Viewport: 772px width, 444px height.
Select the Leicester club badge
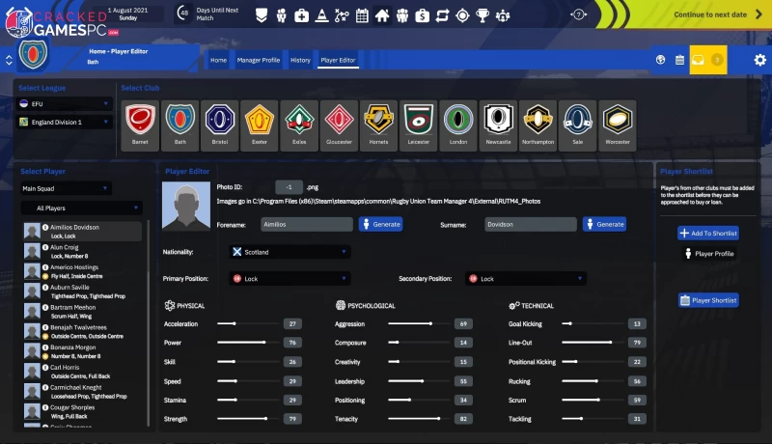coord(417,125)
